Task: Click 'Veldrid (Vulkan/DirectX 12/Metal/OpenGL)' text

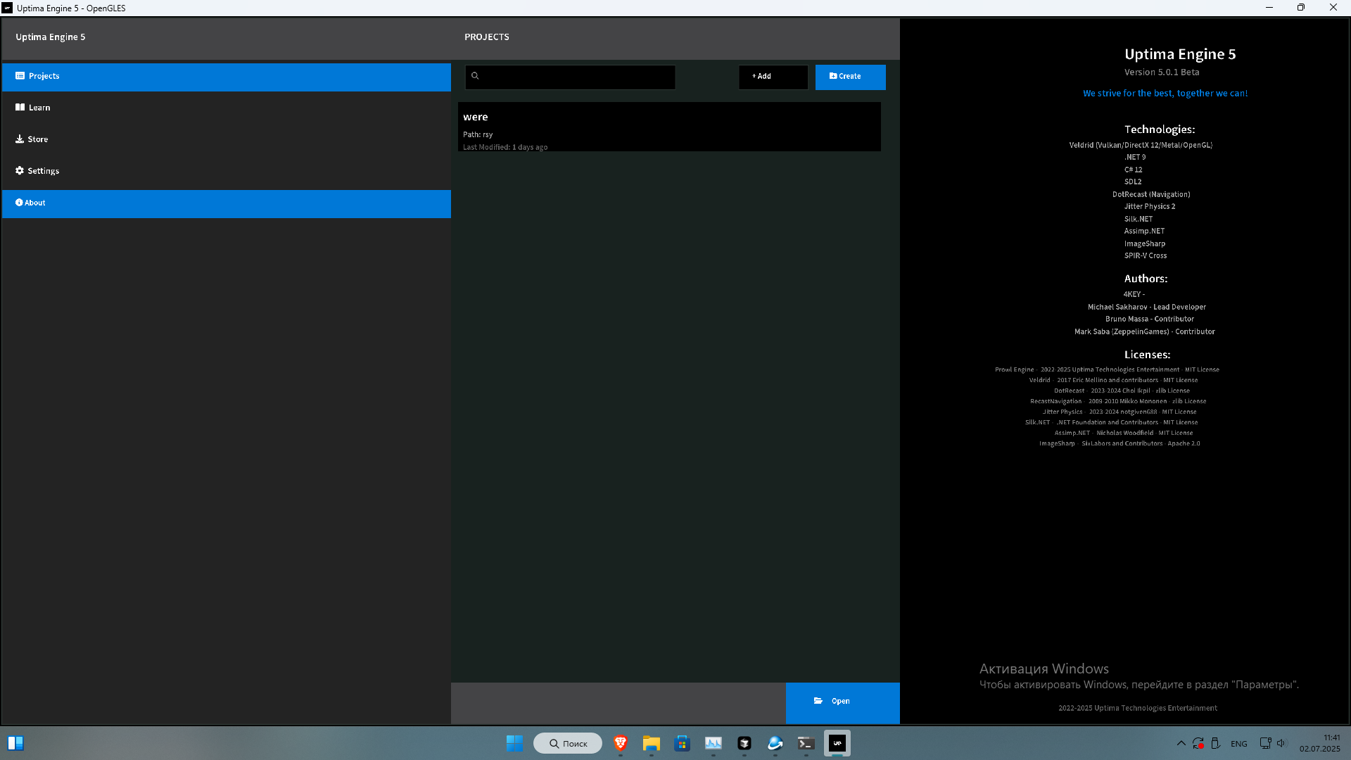Action: pyautogui.click(x=1141, y=146)
